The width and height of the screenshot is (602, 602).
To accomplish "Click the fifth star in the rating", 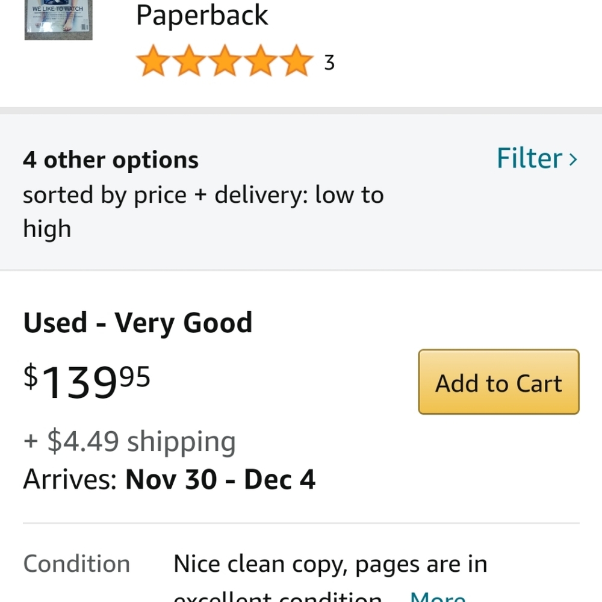I will 297,63.
